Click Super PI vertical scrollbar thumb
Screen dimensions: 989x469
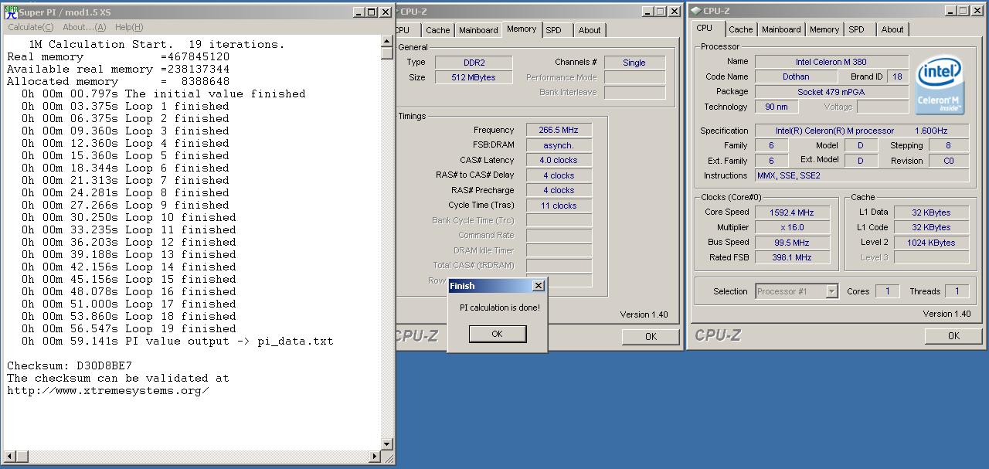click(x=388, y=53)
